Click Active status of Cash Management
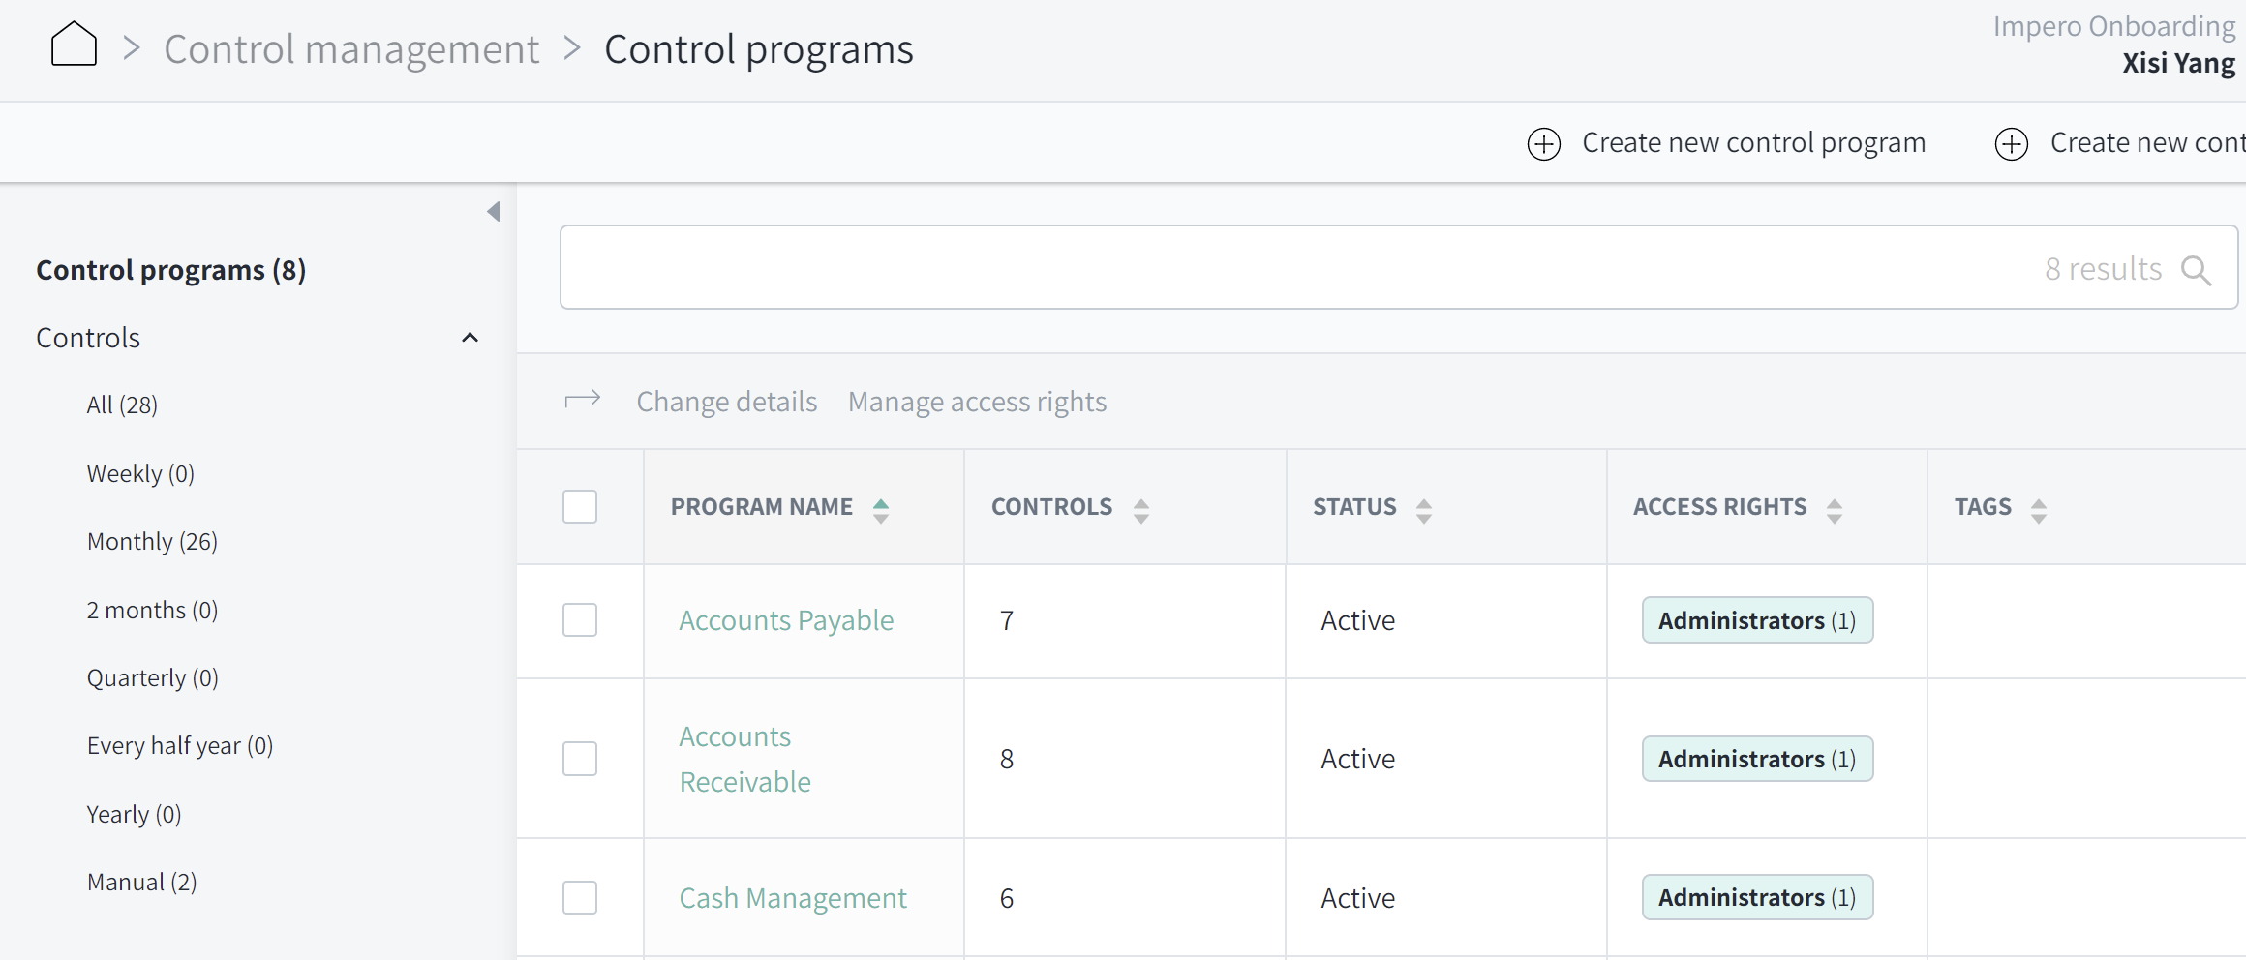The image size is (2246, 960). (1358, 898)
